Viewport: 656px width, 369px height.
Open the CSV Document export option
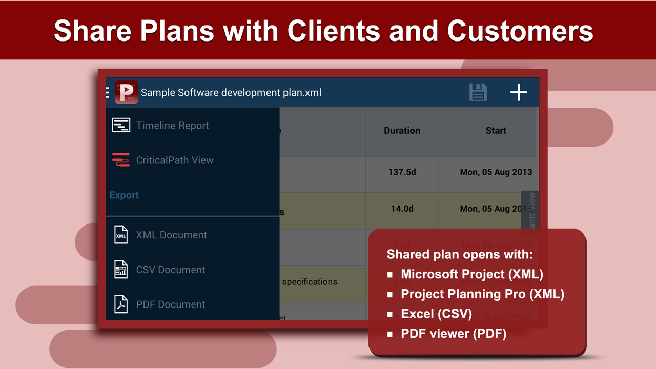pos(170,269)
